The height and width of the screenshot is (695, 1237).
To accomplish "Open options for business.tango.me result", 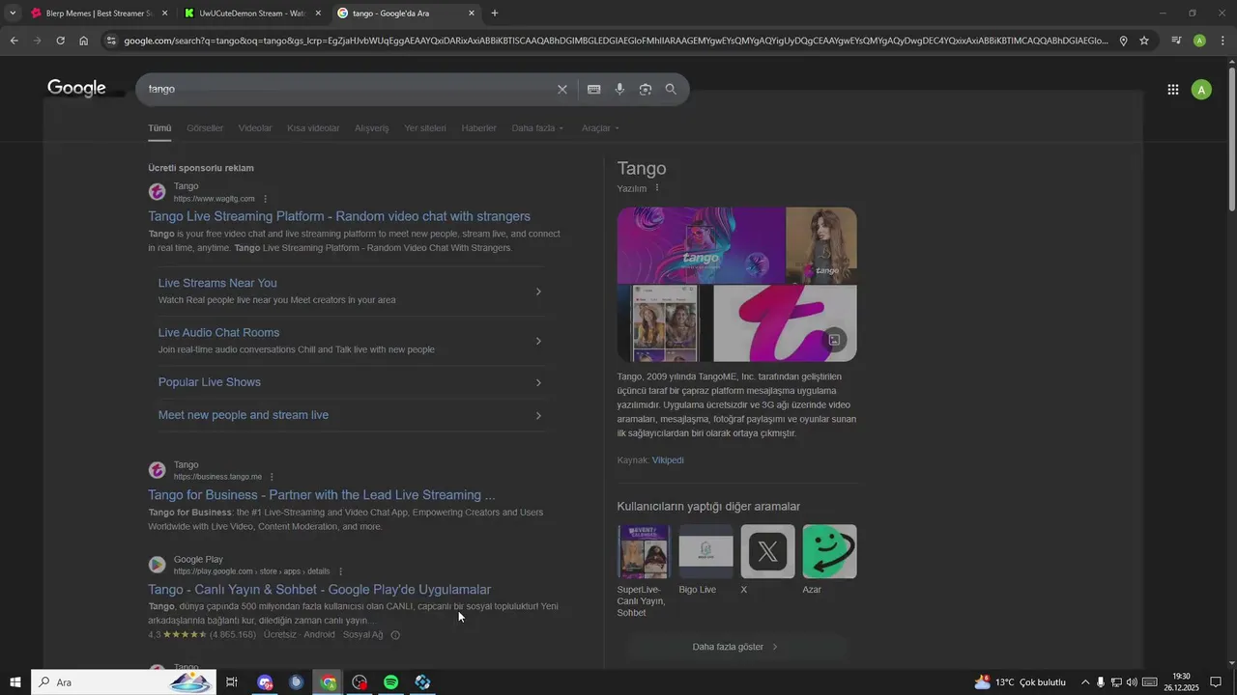I will (272, 477).
